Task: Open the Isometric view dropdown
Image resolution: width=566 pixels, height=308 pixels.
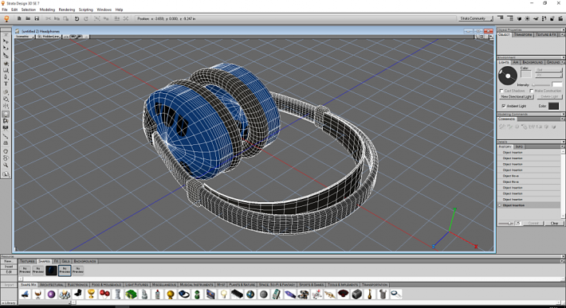Action: 25,37
